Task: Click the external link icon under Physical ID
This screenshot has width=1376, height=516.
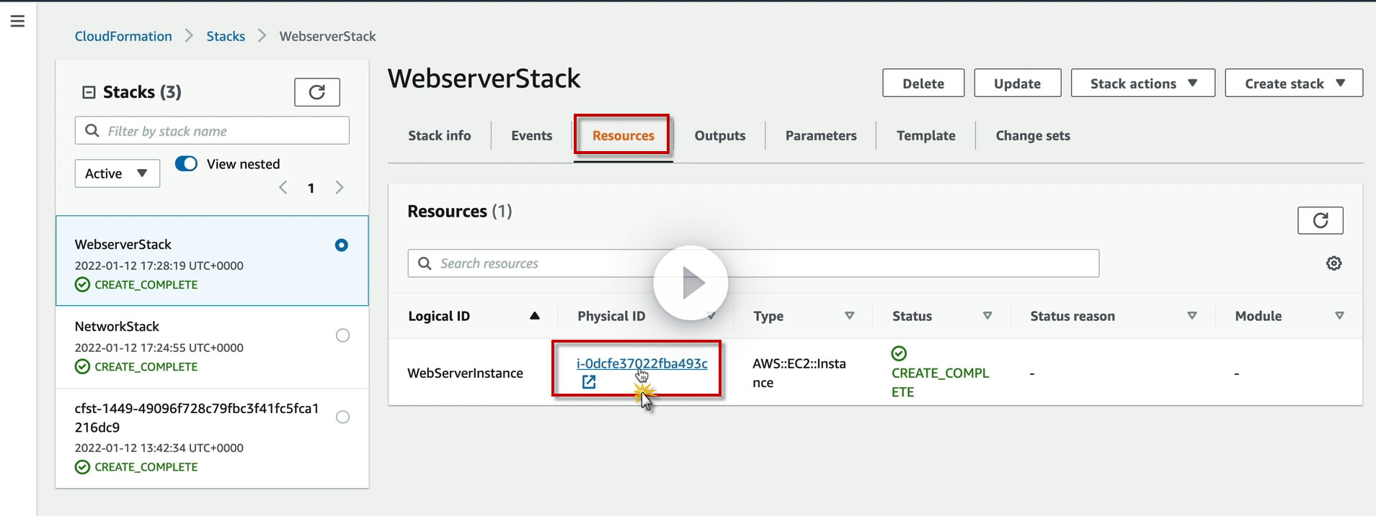Action: tap(589, 382)
